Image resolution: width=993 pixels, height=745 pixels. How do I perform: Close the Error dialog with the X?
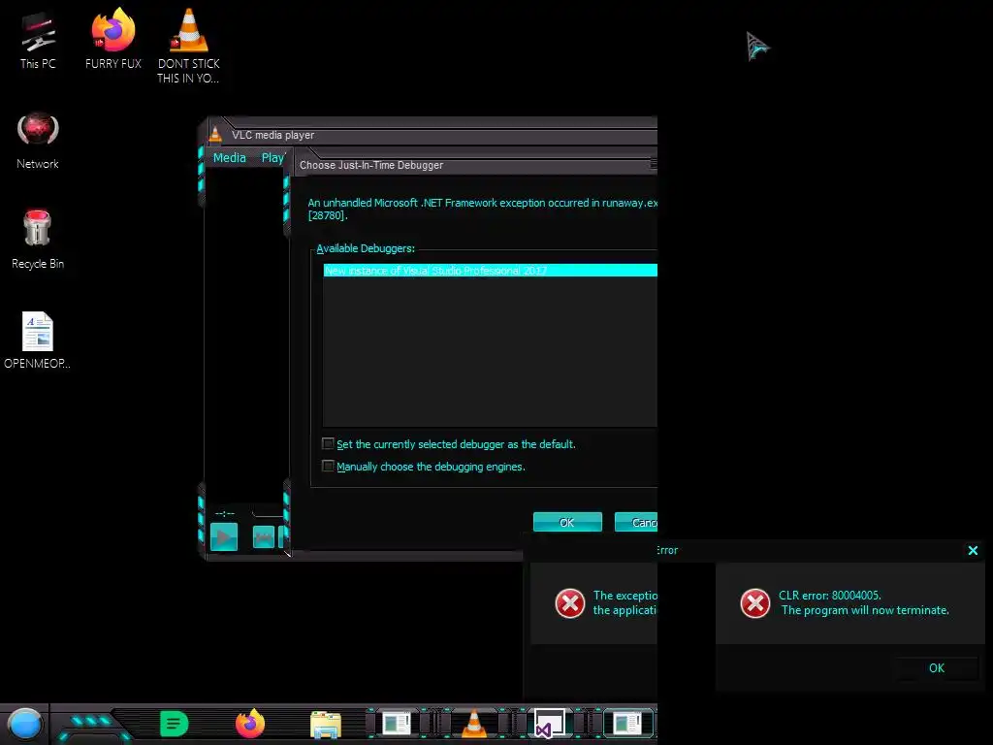(x=973, y=551)
